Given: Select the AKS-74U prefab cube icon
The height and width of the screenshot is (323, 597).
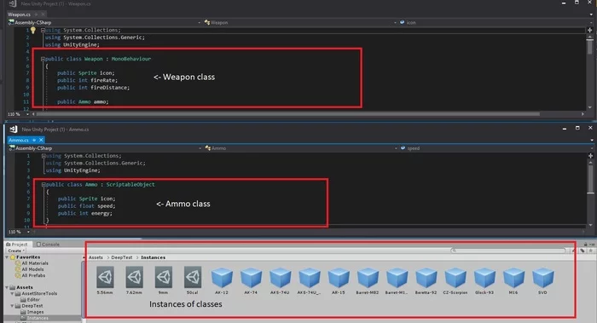Looking at the screenshot, I should coord(281,277).
